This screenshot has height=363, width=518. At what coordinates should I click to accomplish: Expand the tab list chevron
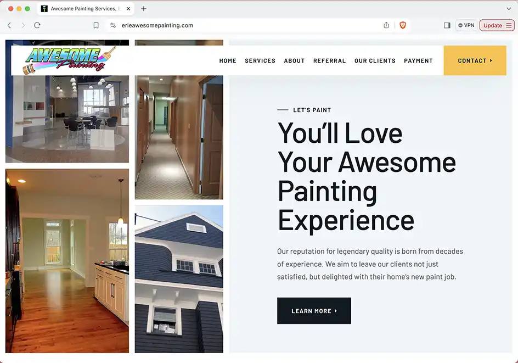pos(509,9)
